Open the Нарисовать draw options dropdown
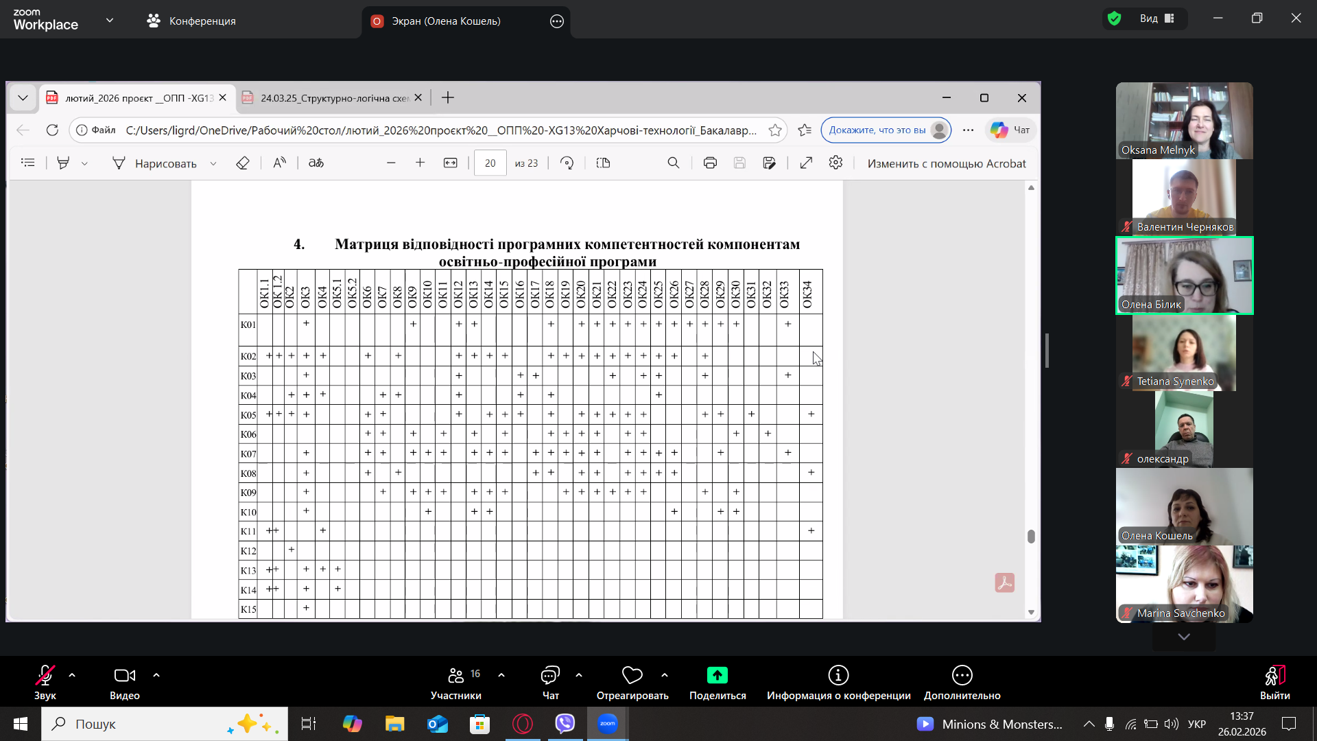 point(213,163)
